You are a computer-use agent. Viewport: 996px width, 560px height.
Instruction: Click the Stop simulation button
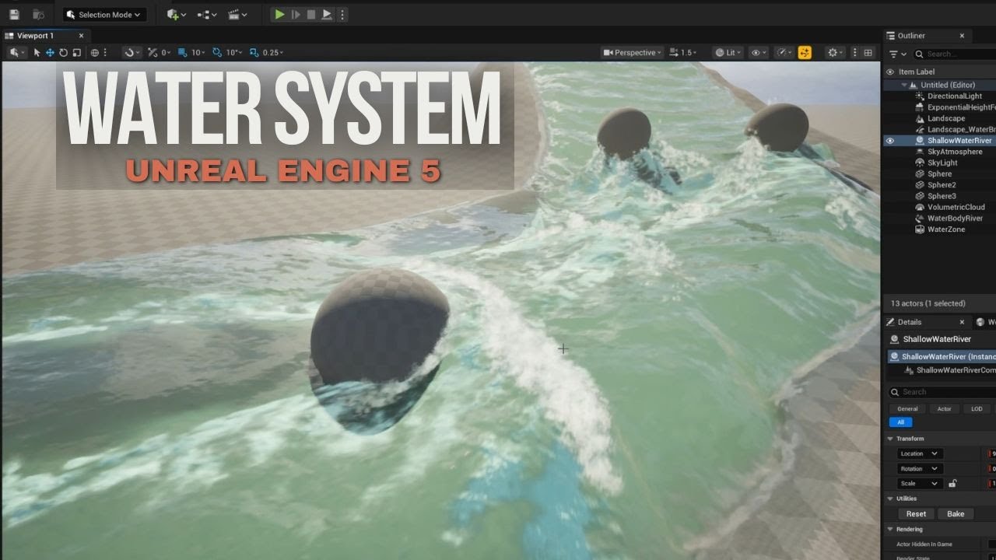311,14
